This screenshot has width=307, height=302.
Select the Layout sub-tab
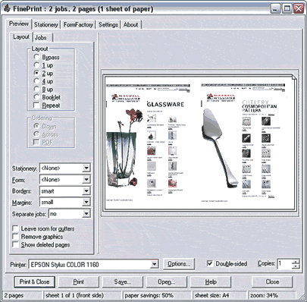(21, 37)
